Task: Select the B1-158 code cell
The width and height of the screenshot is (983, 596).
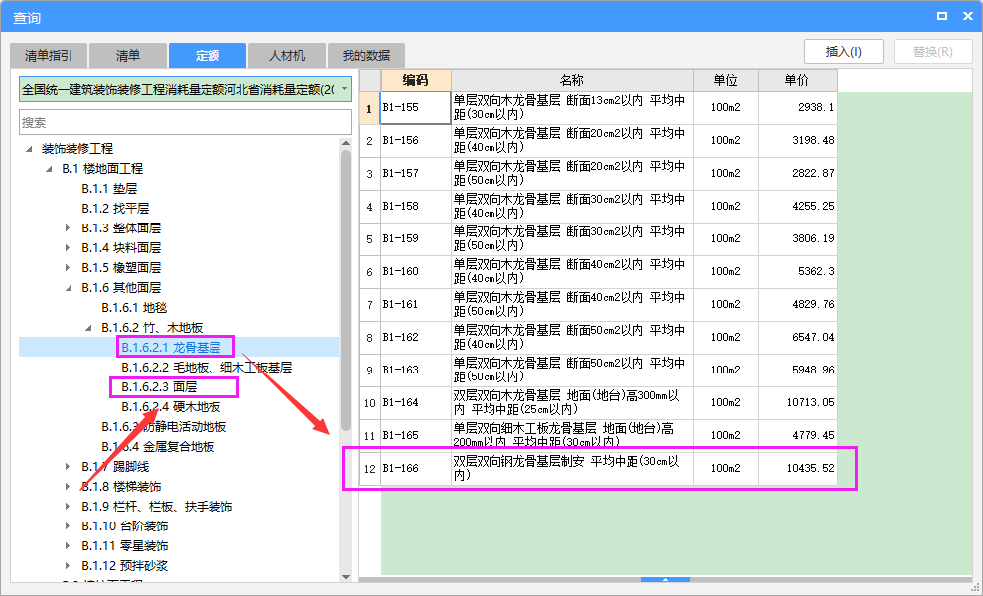Action: (x=416, y=206)
